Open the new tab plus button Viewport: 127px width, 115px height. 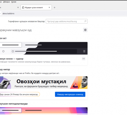click(x=55, y=8)
